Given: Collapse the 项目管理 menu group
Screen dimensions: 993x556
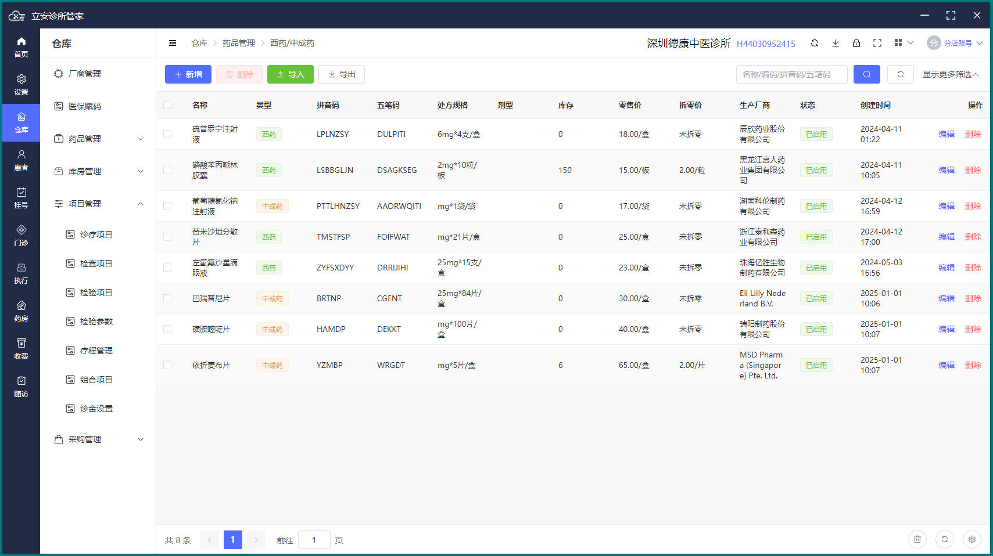Looking at the screenshot, I should point(98,204).
